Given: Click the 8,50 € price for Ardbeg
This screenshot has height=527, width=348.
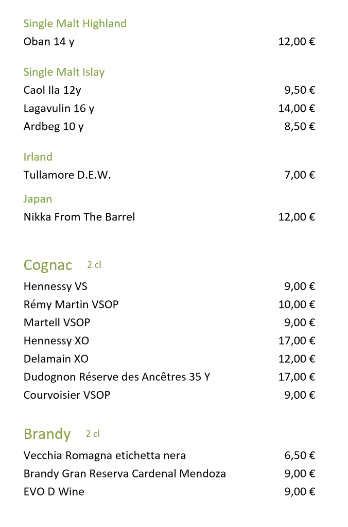Looking at the screenshot, I should coord(300,126).
